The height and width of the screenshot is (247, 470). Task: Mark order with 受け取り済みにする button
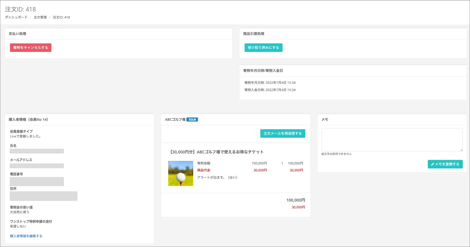tap(263, 48)
